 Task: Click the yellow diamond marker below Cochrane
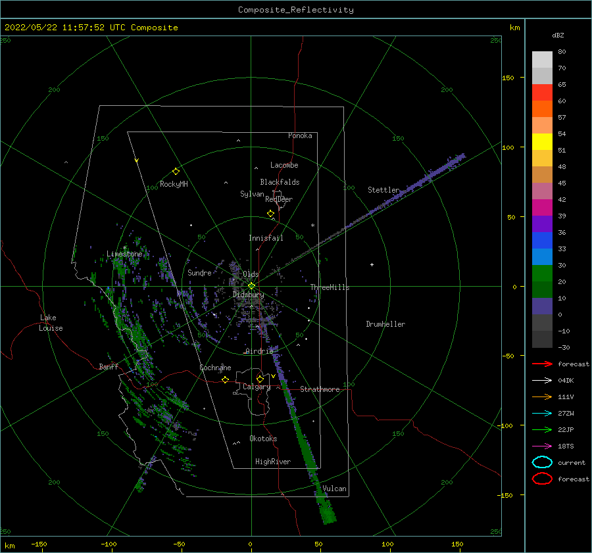point(225,379)
